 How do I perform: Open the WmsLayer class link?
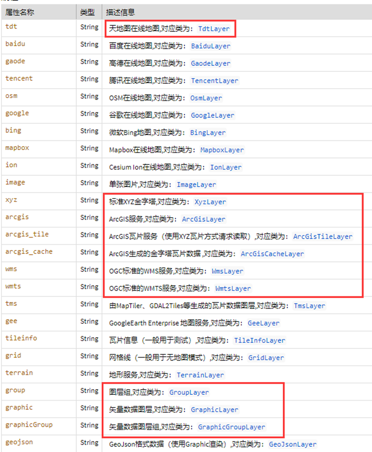click(227, 271)
